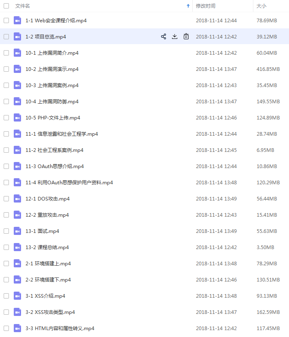Screen dimensions: 289x337
Task: Click video icon of 2-1 环境搭建上.mp4
Action: 17,264
